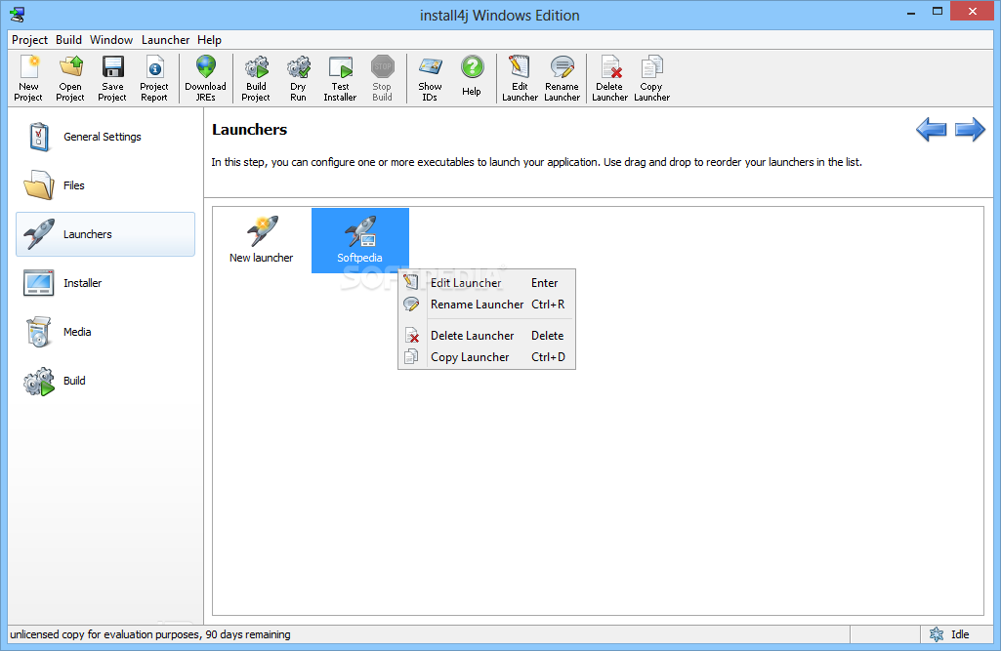Choose Edit Launcher in the context menu
1001x651 pixels.
tap(486, 283)
